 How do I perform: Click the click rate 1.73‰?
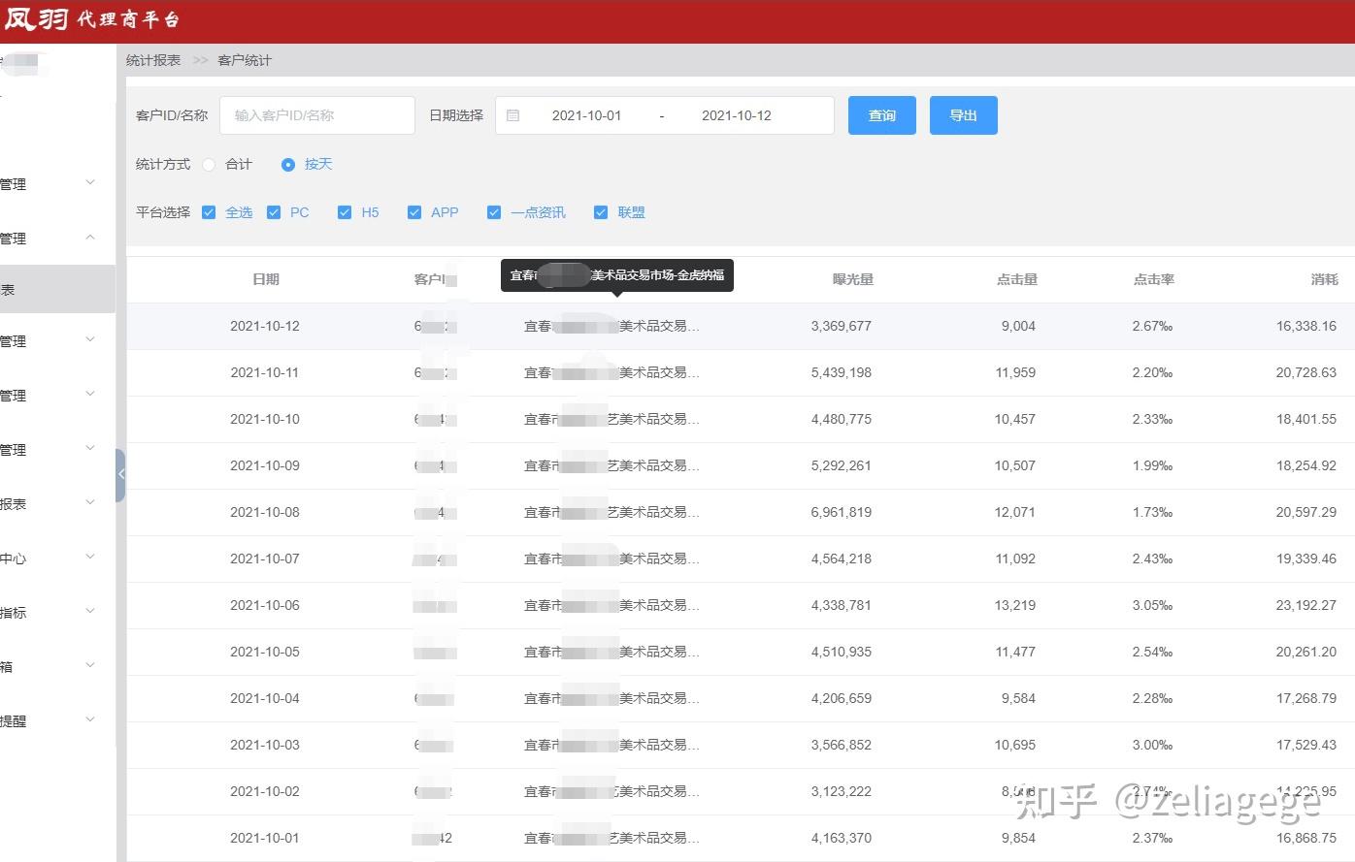point(1152,512)
